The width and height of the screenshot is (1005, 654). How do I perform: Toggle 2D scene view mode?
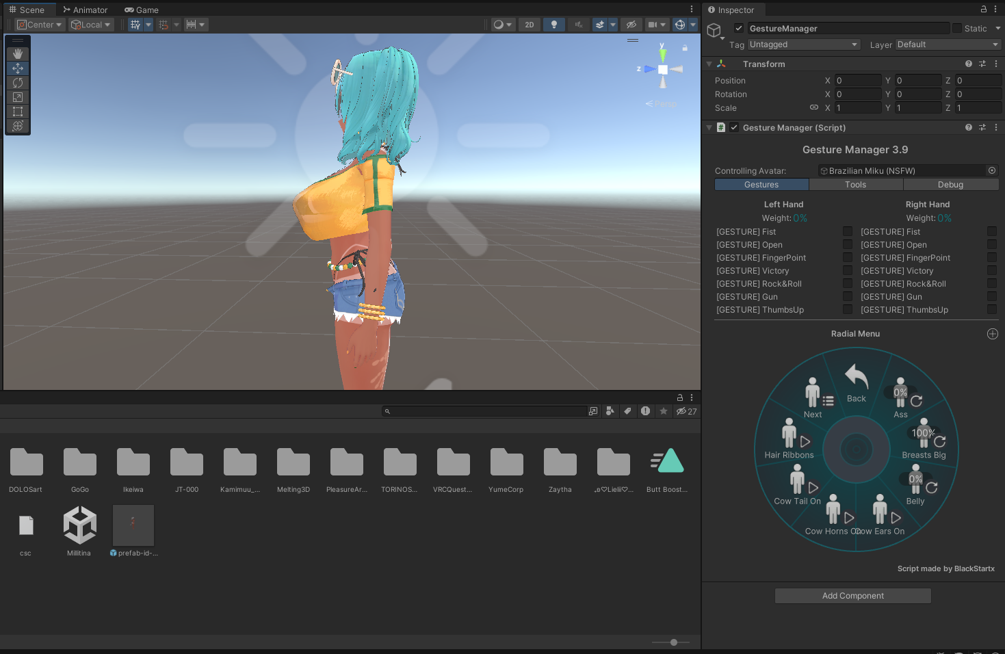(x=530, y=25)
